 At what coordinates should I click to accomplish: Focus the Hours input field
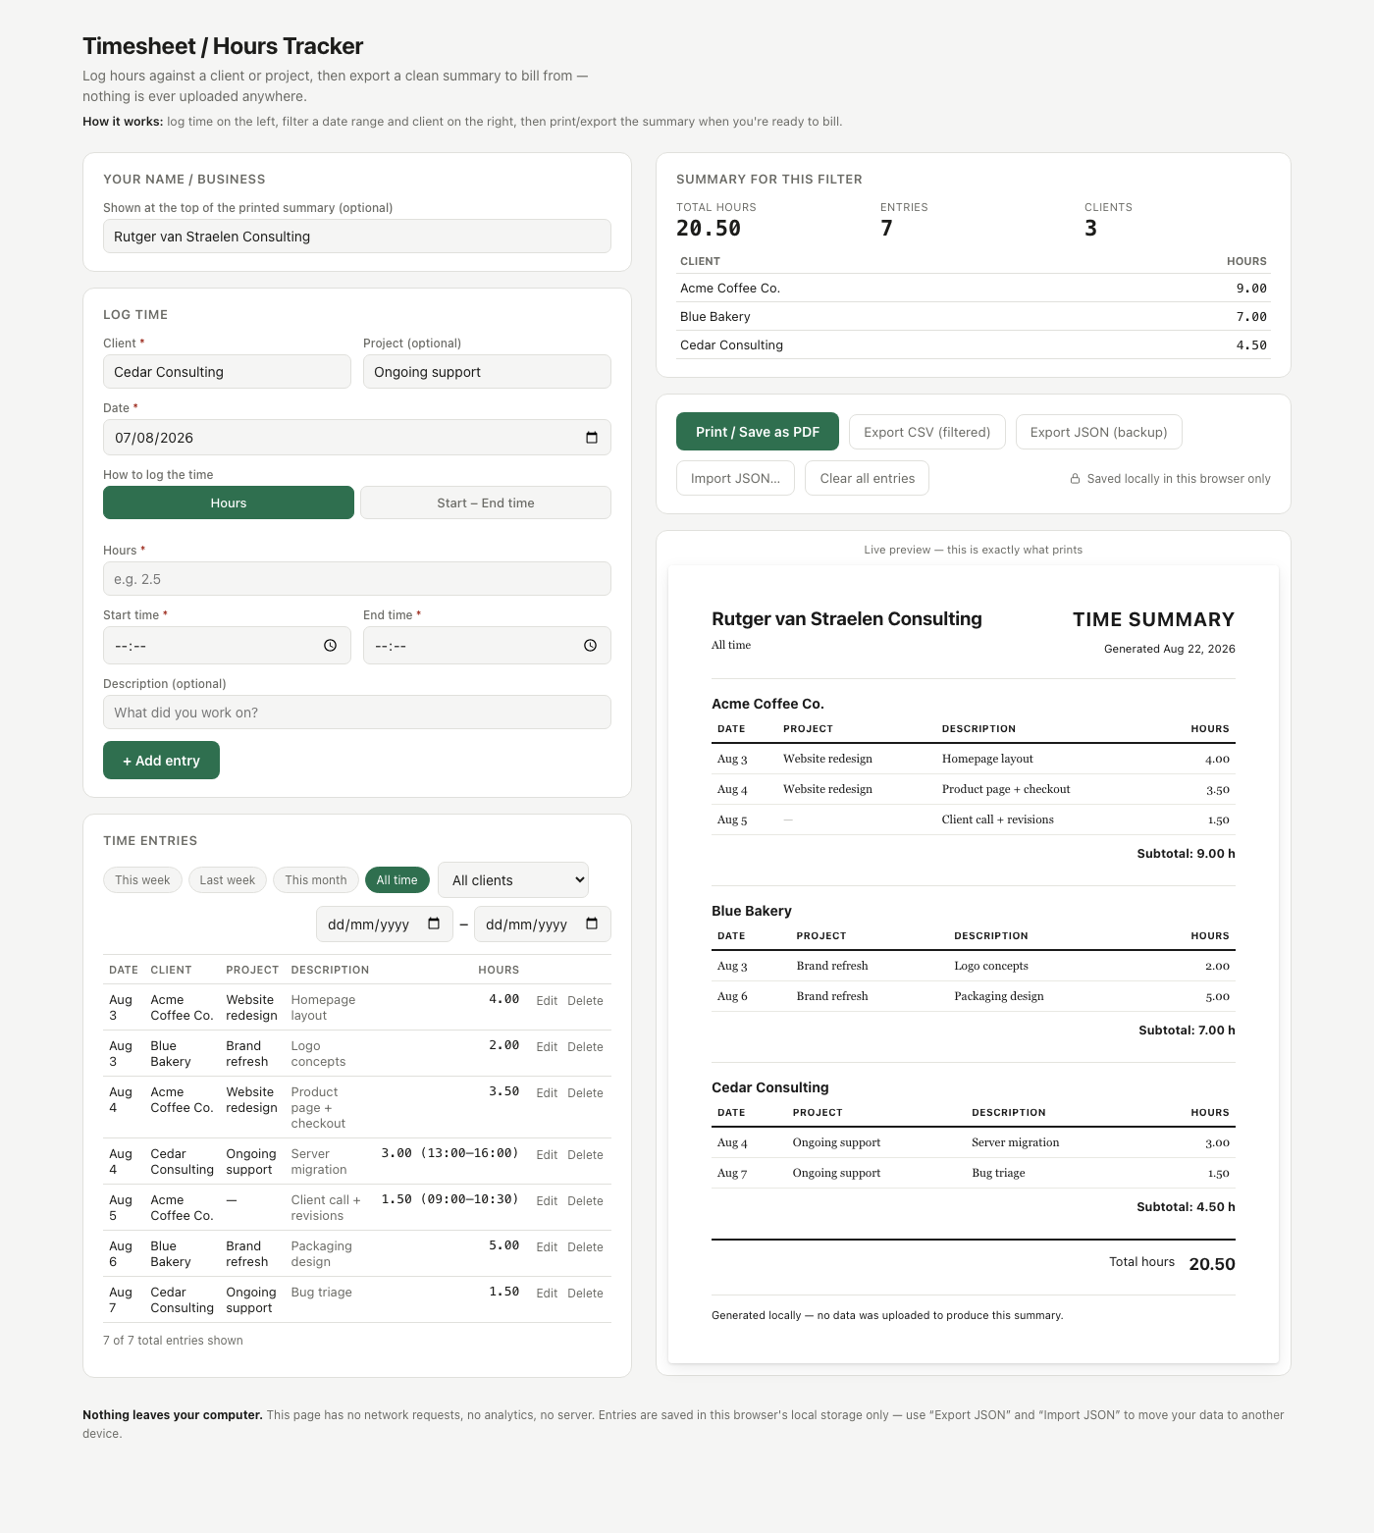(x=357, y=579)
